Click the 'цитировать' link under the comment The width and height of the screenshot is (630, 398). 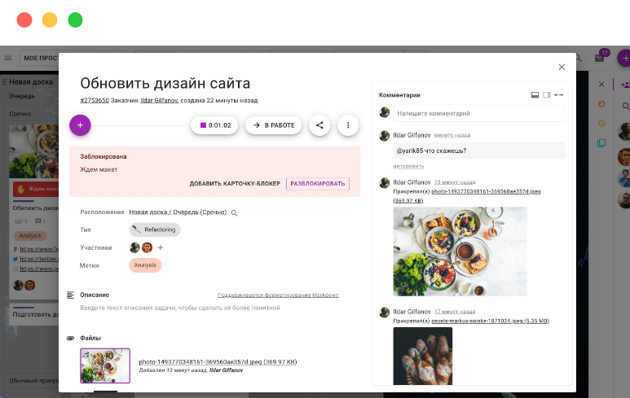(408, 166)
